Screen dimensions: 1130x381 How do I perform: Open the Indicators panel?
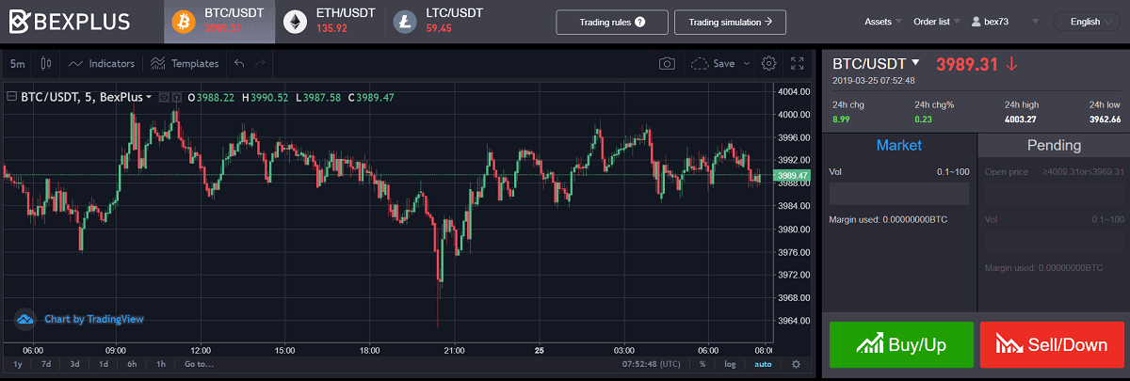point(102,64)
